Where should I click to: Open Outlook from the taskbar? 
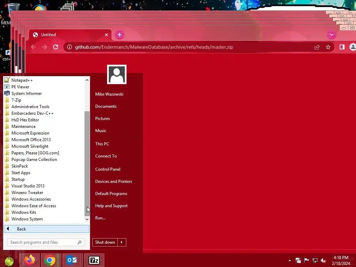pyautogui.click(x=72, y=260)
